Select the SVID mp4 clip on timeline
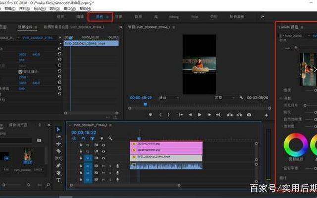The width and height of the screenshot is (317, 198). pos(166,157)
